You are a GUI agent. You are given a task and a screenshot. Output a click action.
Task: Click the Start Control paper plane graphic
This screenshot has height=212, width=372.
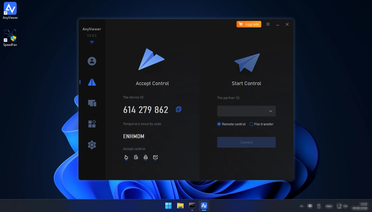coord(247,63)
